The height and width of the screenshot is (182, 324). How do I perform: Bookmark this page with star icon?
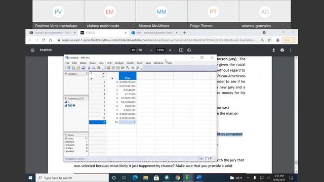pos(269,40)
